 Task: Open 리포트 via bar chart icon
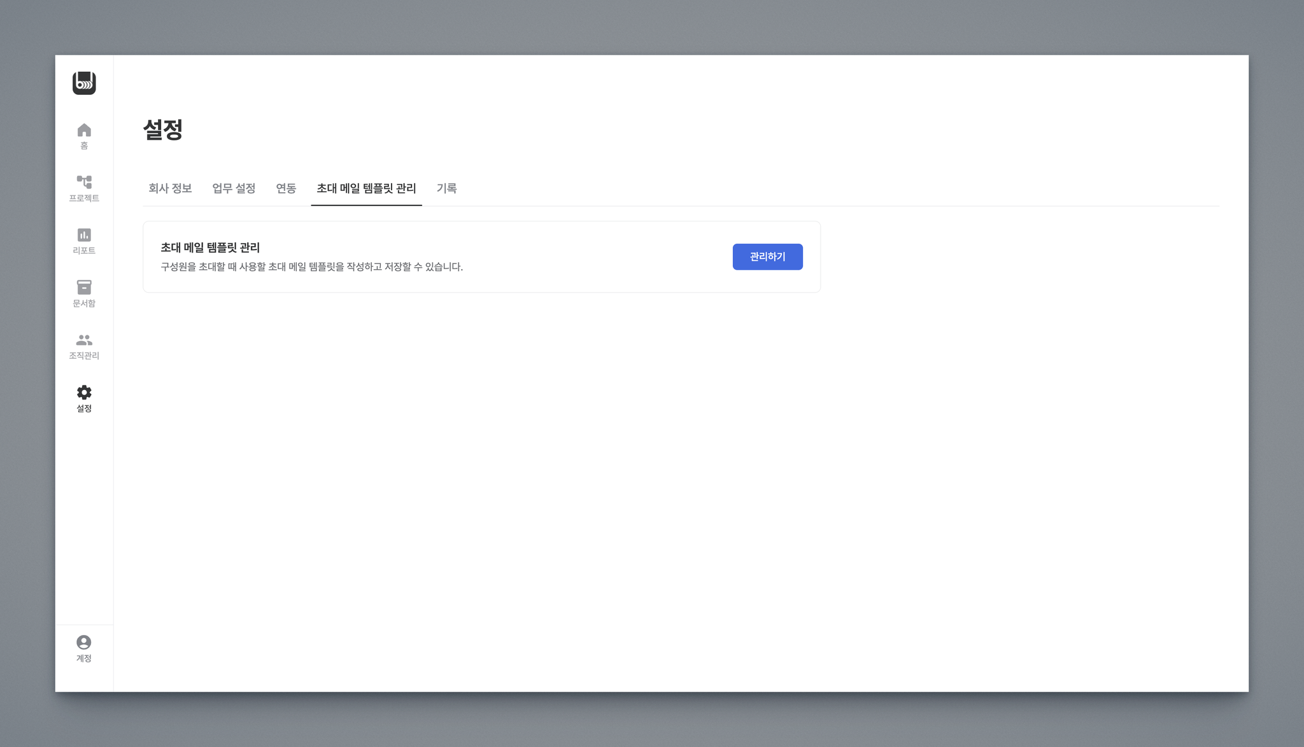coord(84,235)
